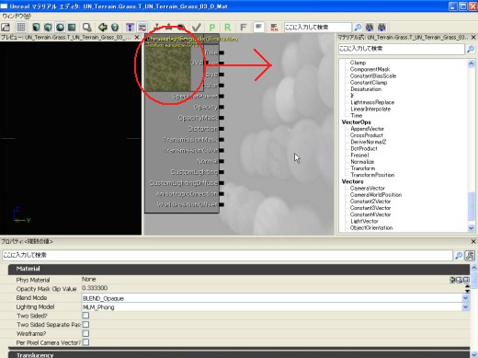Collapse the Material properties section header
The image size is (478, 358).
coord(239,269)
